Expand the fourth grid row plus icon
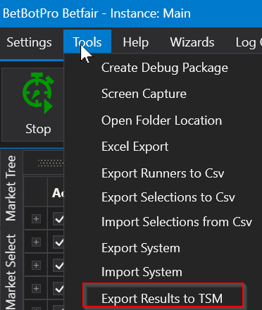Viewport: 262px width, 310px height. 36,289
